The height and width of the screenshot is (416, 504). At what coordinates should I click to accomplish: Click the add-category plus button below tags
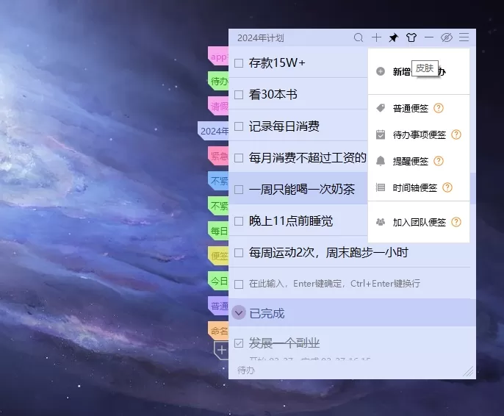tap(221, 351)
